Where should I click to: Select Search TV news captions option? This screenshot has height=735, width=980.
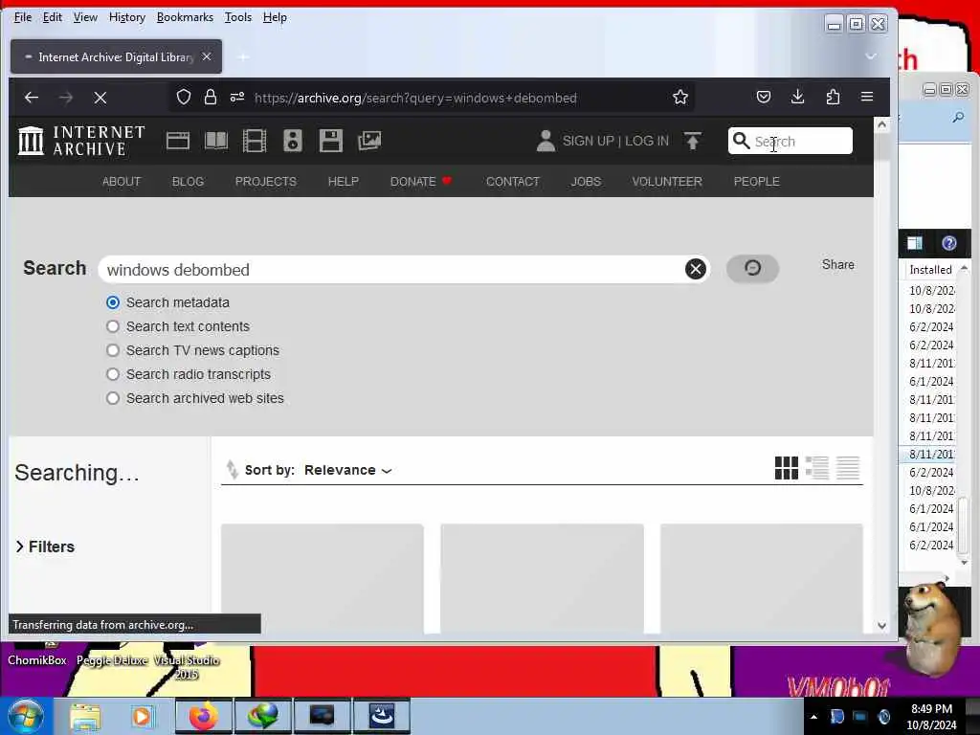(x=113, y=350)
